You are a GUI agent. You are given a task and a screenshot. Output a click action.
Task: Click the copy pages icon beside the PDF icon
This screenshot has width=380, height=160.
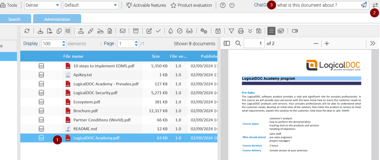(59, 31)
